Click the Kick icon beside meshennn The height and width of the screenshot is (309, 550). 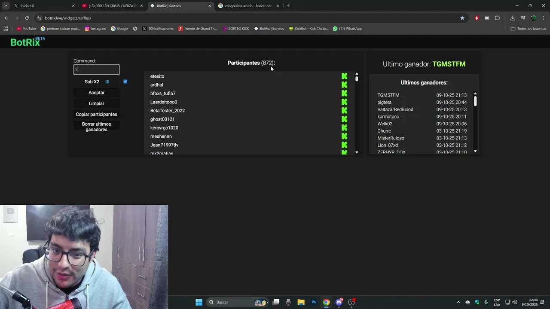click(x=344, y=136)
